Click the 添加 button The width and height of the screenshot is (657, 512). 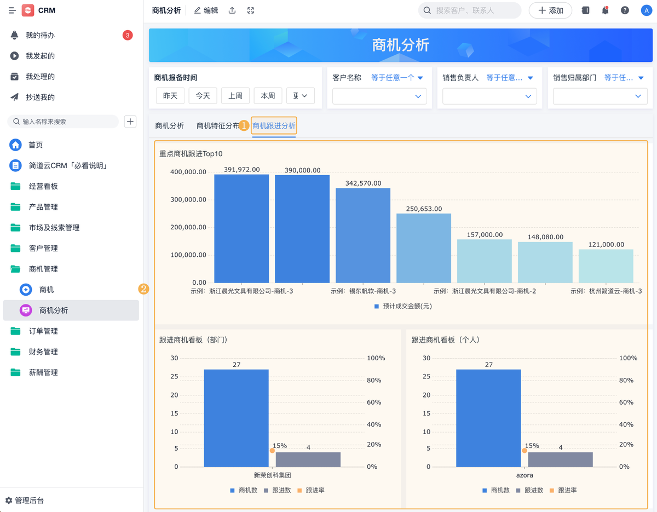point(550,10)
